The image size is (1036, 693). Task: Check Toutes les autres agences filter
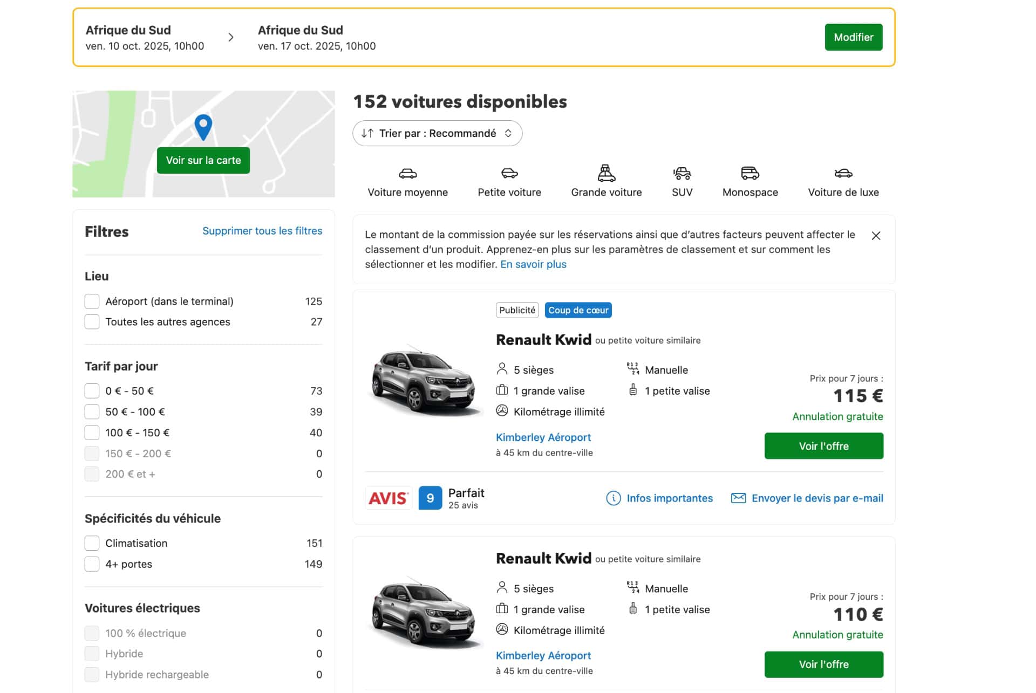point(92,321)
